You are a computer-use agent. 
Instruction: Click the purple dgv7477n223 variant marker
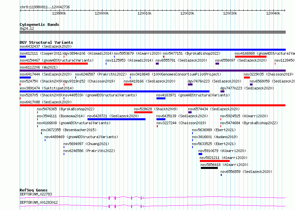coord(222,91)
